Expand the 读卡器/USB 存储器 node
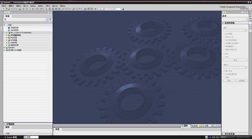Viewport: 252px width, 139px height. (4, 50)
